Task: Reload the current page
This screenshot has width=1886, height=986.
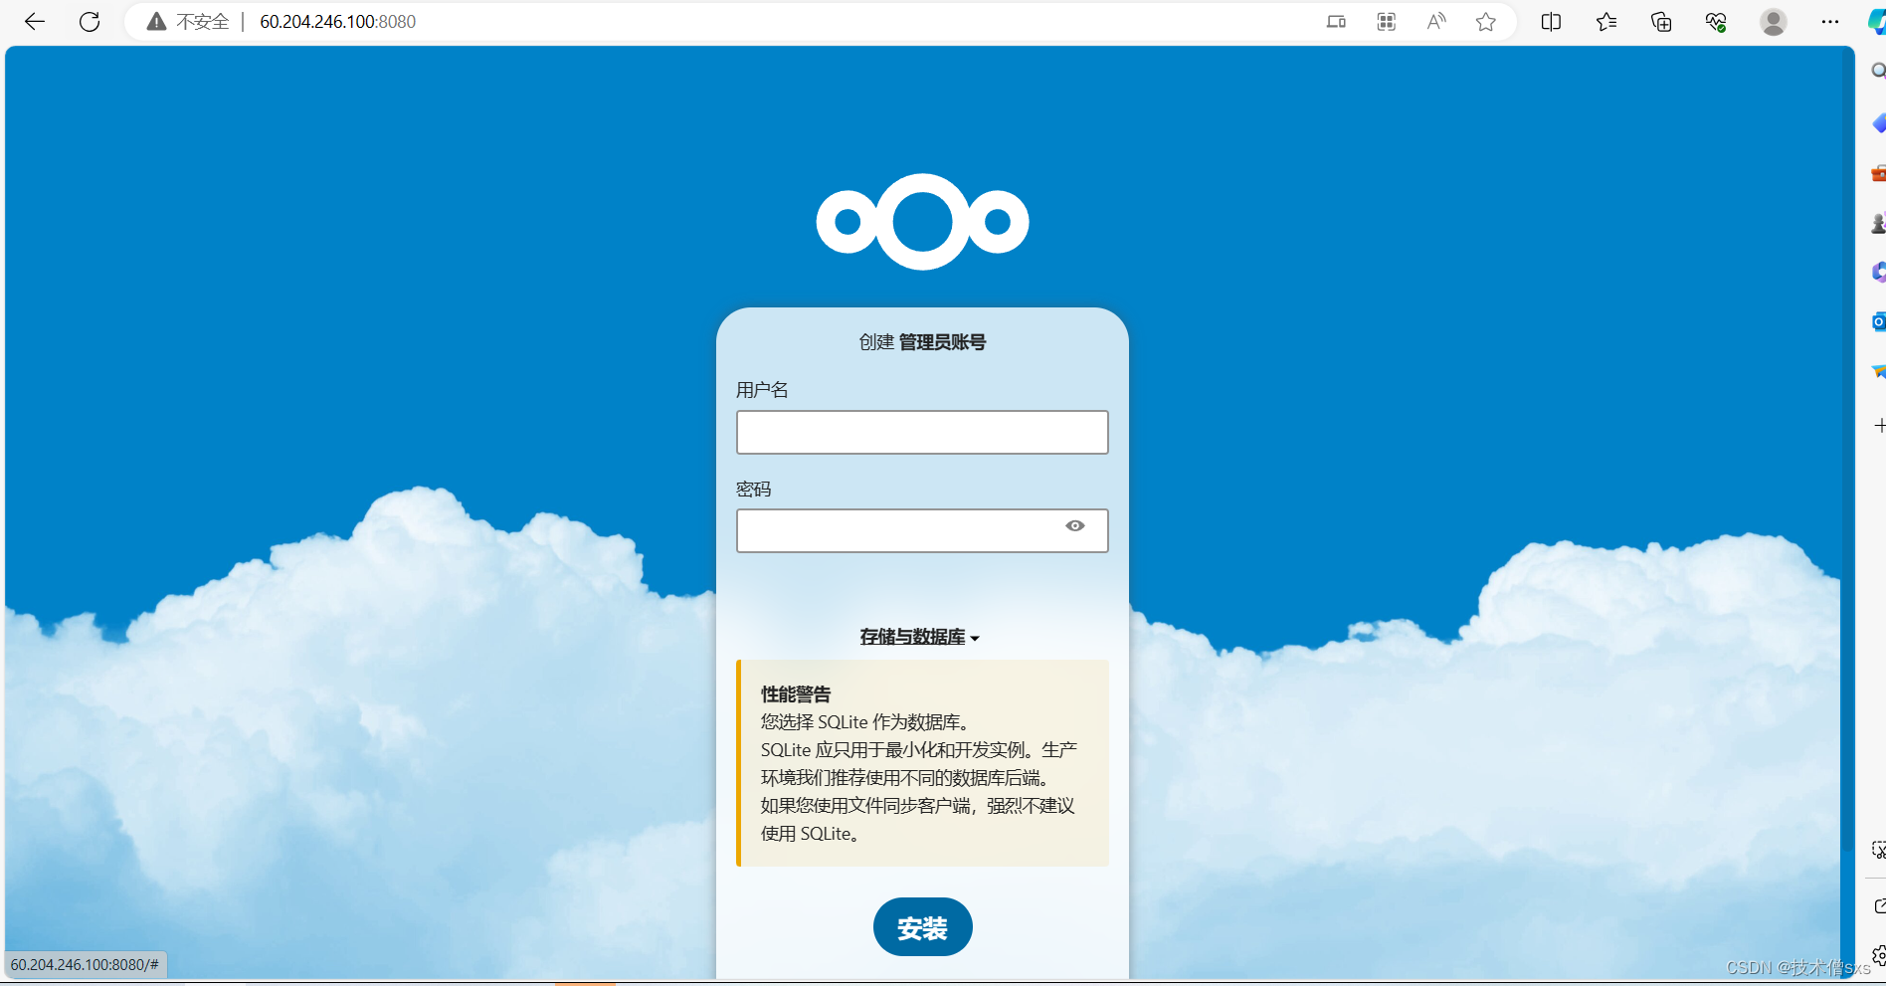Action: [90, 22]
